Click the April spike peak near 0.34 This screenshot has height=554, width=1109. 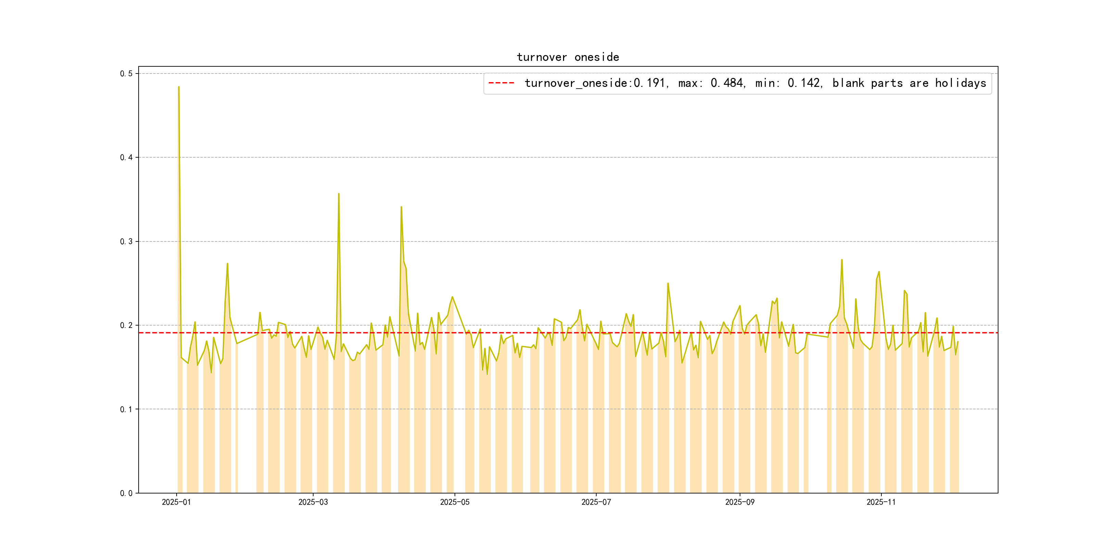click(401, 207)
